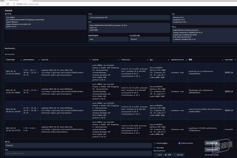The width and height of the screenshot is (237, 158).
Task: Enable the Console logging checkbox
Action: click(154, 143)
